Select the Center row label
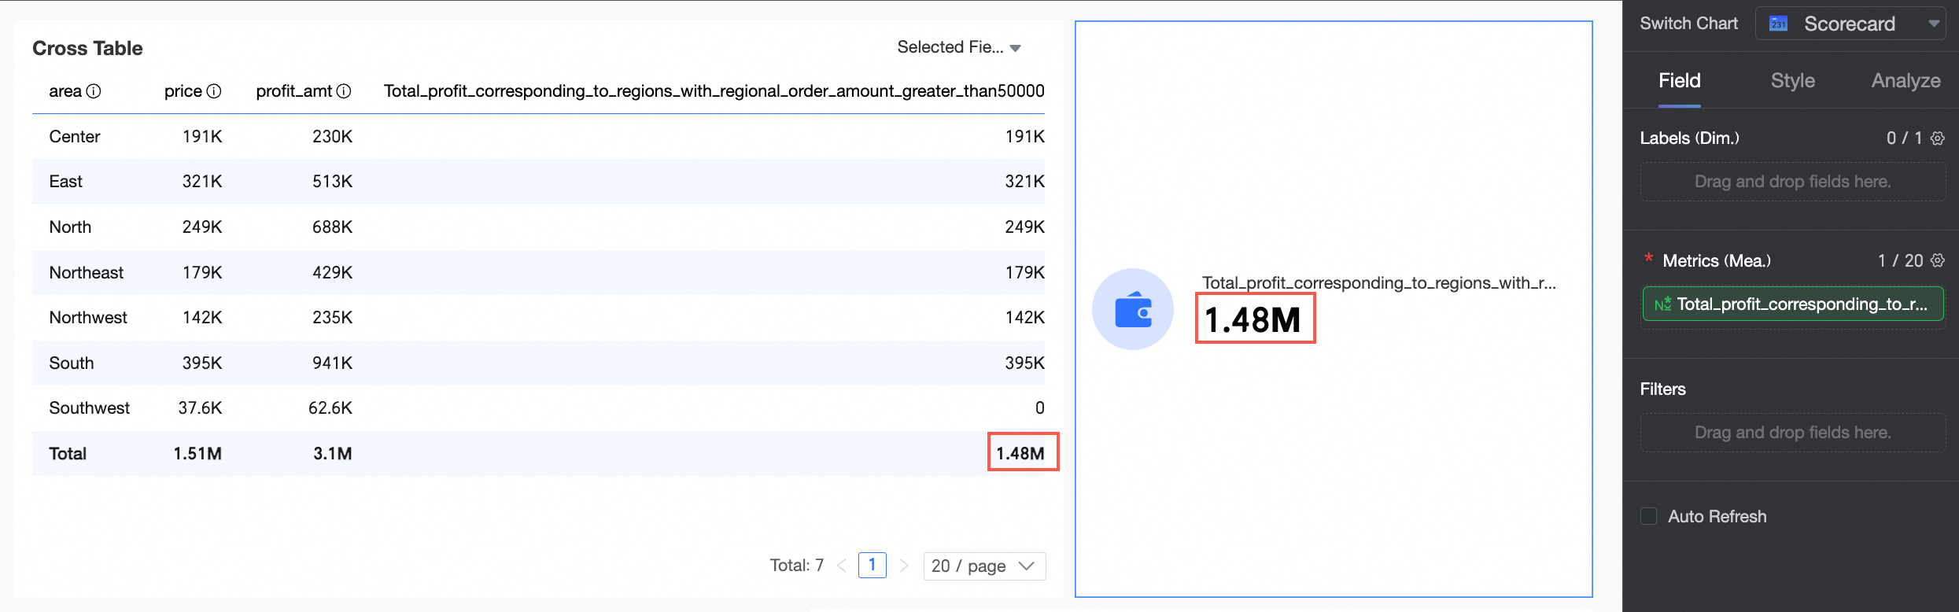1959x612 pixels. 75,137
